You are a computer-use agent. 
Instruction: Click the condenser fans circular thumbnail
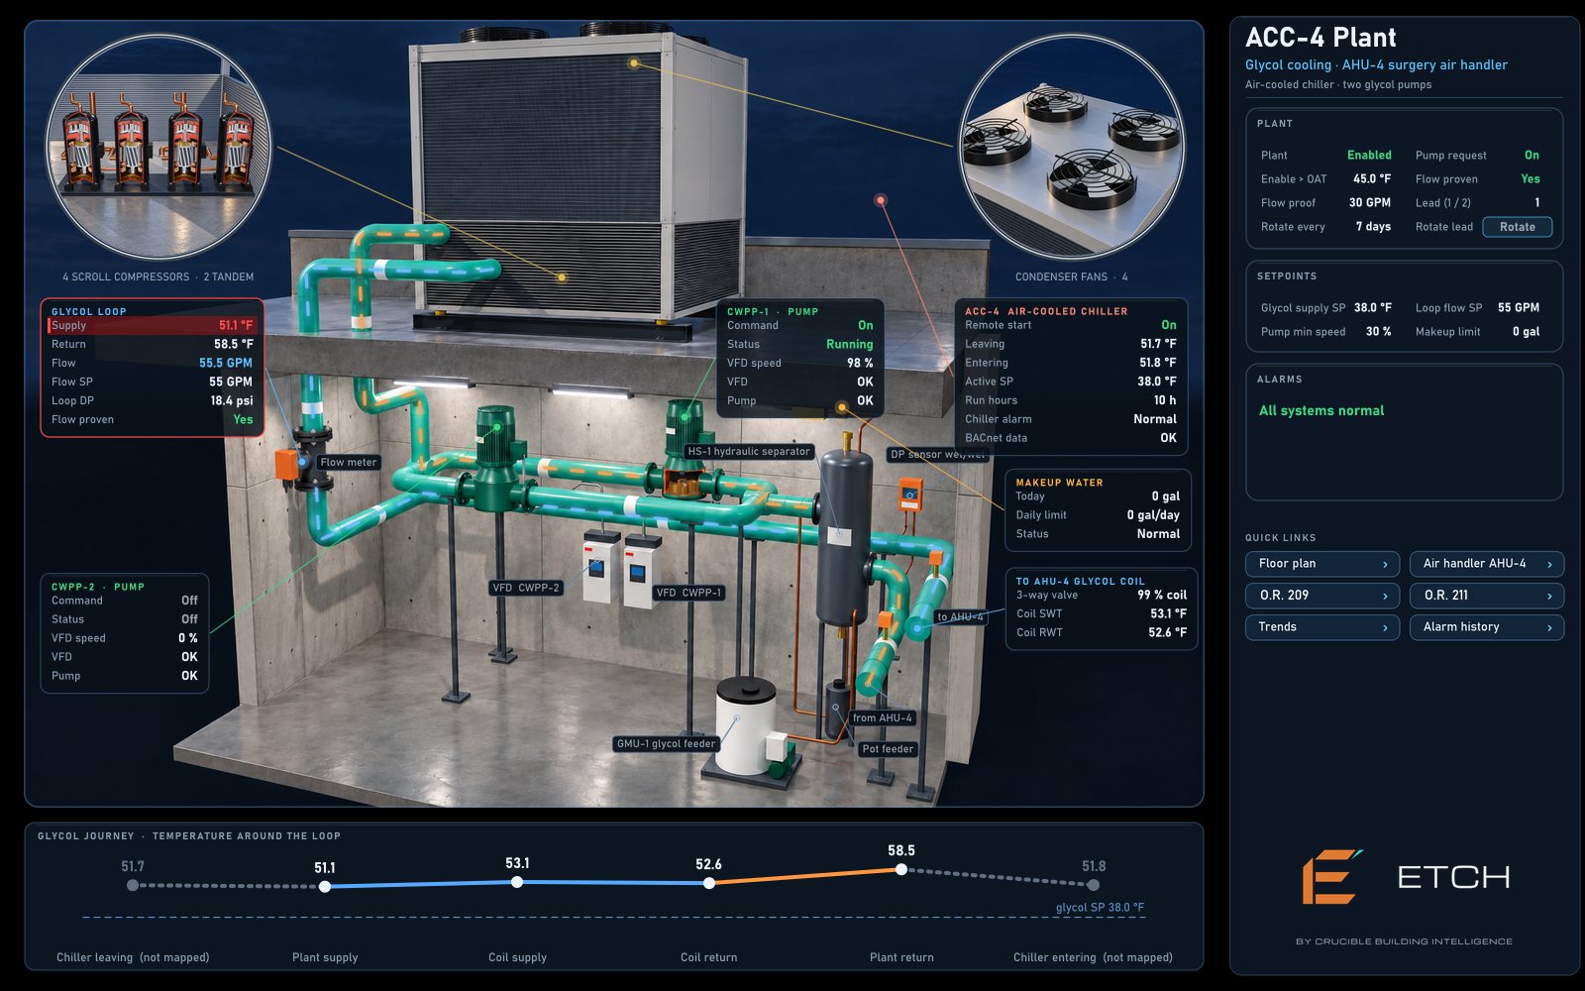coord(1071,147)
